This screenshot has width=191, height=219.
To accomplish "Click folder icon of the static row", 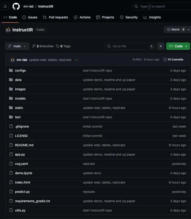I will tap(11, 108).
